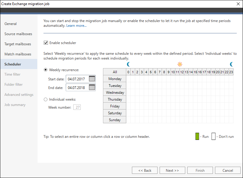Click the white 'Don't run' legend box
The image size is (243, 178).
point(213,136)
